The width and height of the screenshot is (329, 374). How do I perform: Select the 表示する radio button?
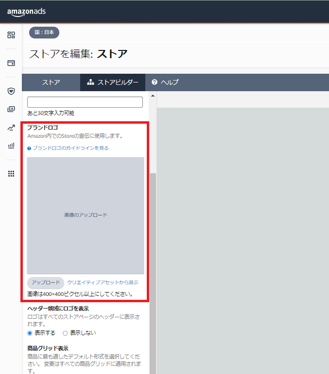[x=30, y=333]
